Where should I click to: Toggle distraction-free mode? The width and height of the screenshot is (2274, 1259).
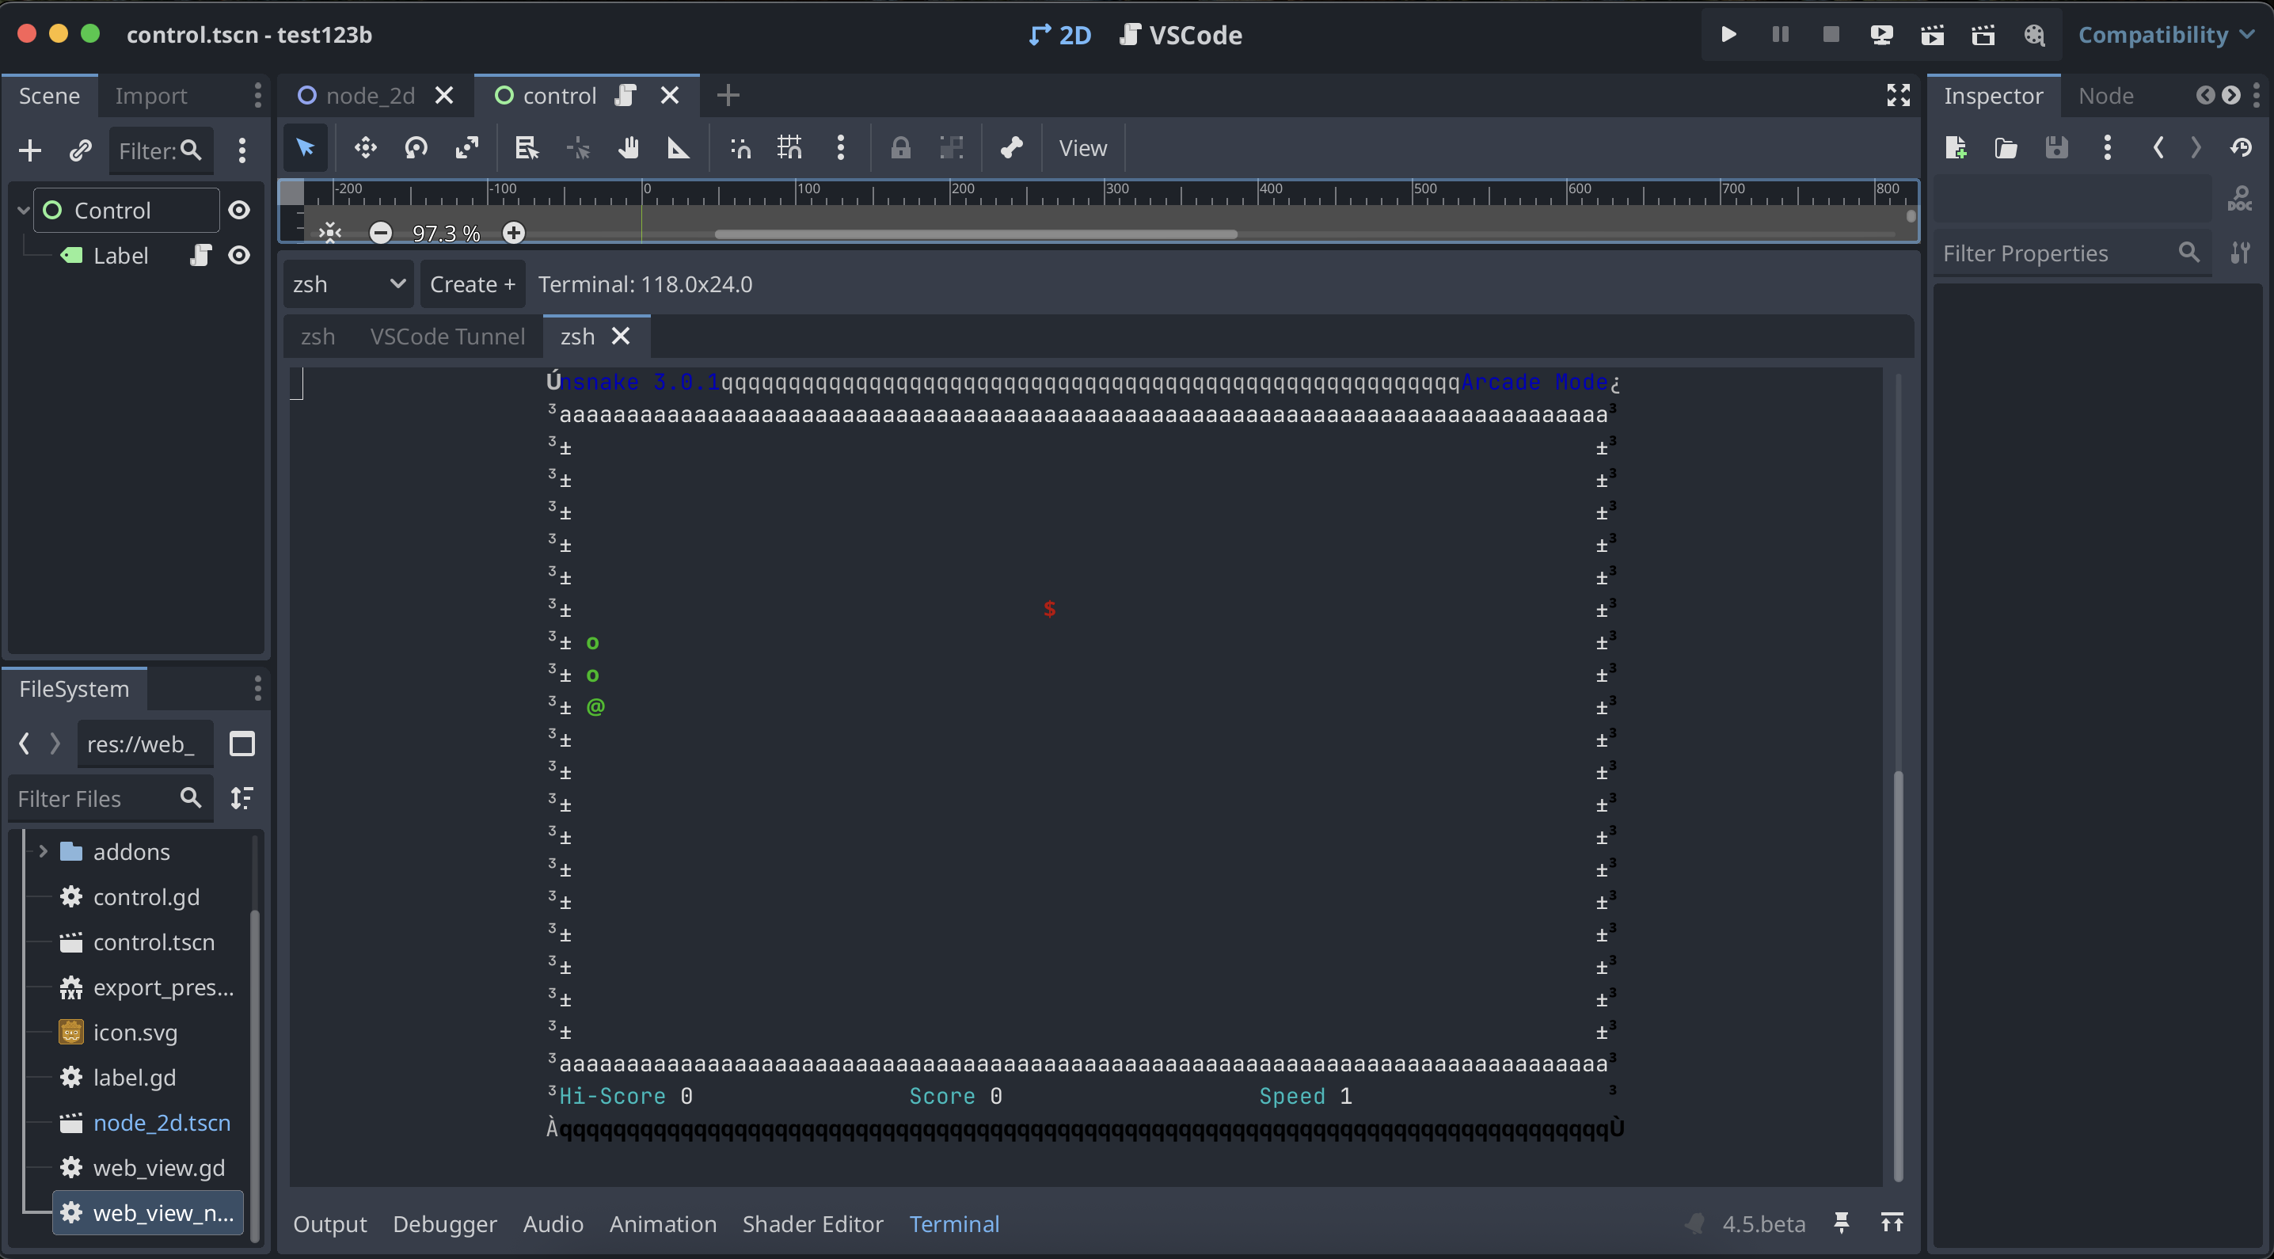point(1898,95)
